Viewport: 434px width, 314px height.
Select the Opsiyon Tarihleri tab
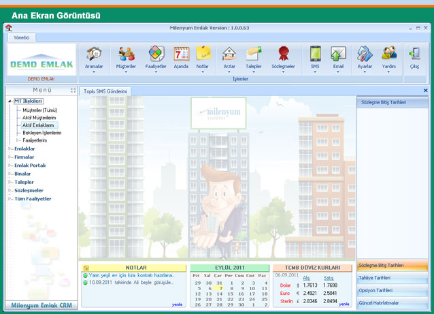(x=393, y=291)
